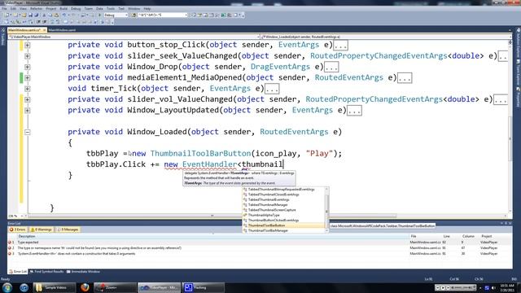Select the EventHandler constructor error row
This screenshot has width=521, height=293.
coord(260,254)
